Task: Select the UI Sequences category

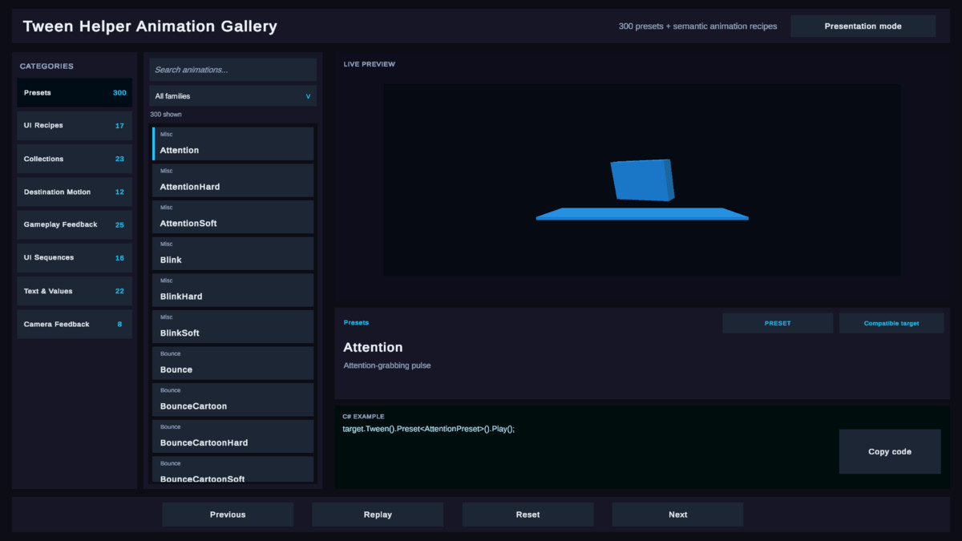Action: 75,258
